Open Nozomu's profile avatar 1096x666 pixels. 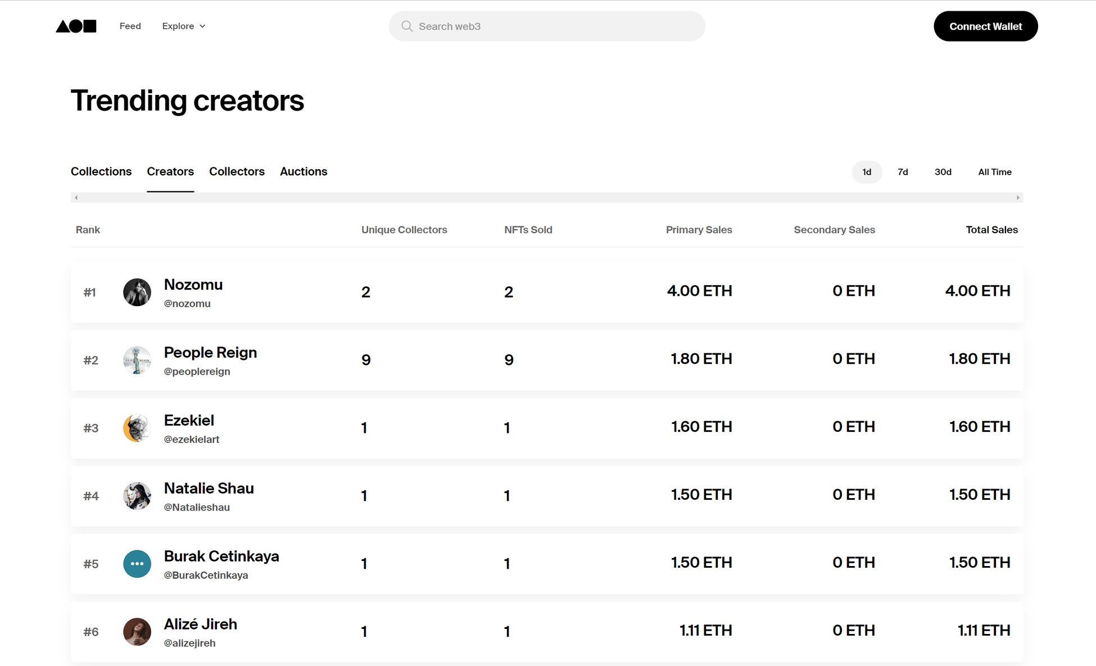tap(137, 292)
